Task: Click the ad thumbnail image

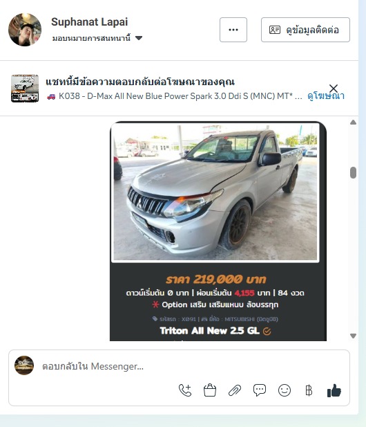Action: tap(25, 88)
